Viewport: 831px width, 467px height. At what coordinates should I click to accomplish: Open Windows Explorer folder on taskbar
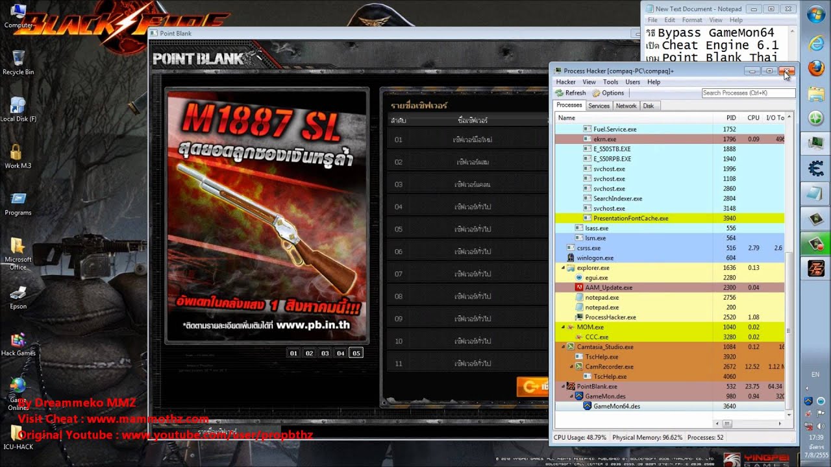815,93
